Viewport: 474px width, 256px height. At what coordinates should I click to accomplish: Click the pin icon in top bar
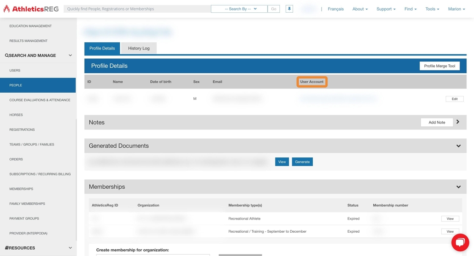[x=289, y=9]
